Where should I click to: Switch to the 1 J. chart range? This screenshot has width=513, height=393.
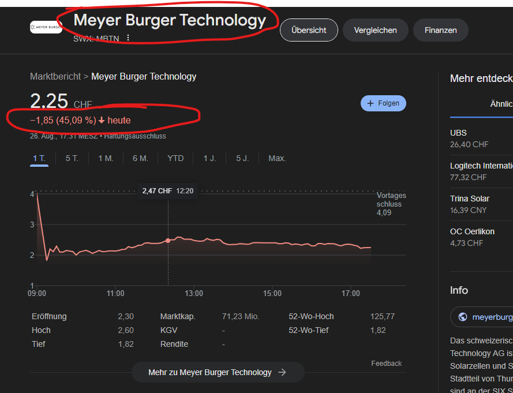[x=209, y=158]
